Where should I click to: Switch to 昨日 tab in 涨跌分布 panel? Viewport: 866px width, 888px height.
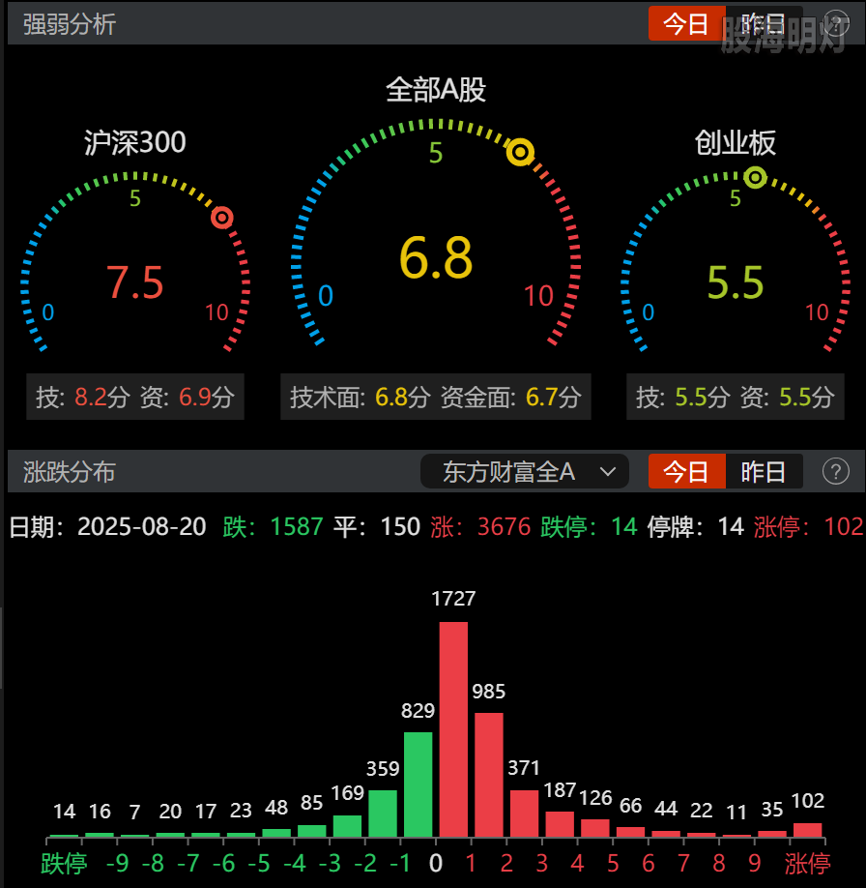[764, 471]
